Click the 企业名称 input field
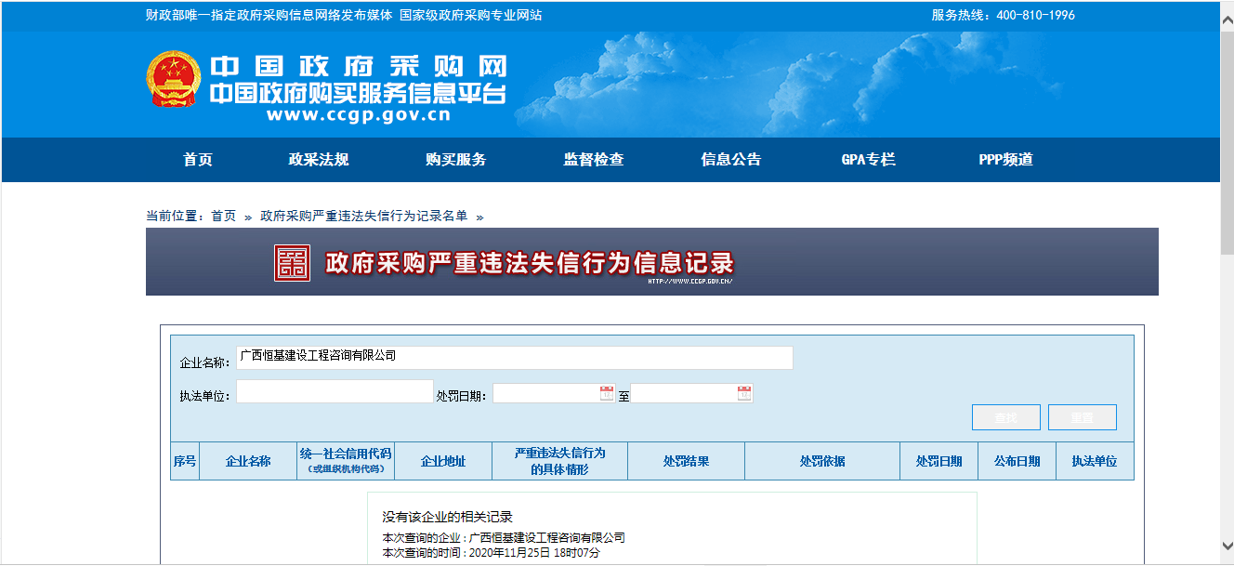Image resolution: width=1234 pixels, height=566 pixels. pos(514,358)
